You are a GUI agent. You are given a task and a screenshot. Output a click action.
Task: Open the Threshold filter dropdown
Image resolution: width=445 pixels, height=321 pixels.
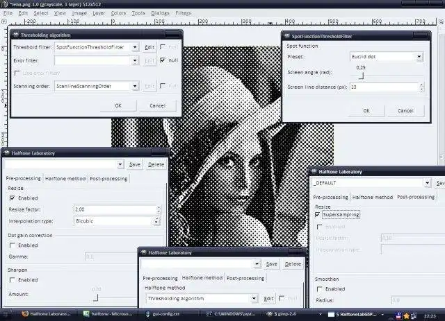coord(135,47)
